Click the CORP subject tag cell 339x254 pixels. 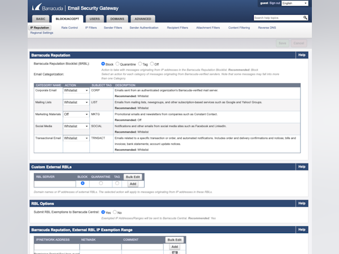[x=101, y=93]
